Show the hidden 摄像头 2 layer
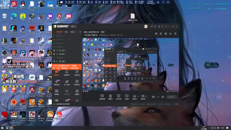 pos(54,57)
